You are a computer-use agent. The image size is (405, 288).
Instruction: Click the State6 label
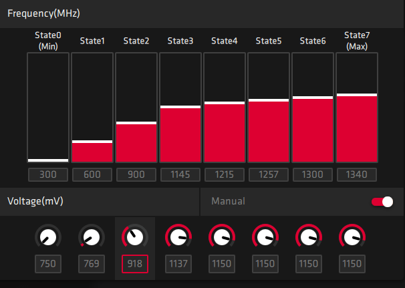coord(313,41)
